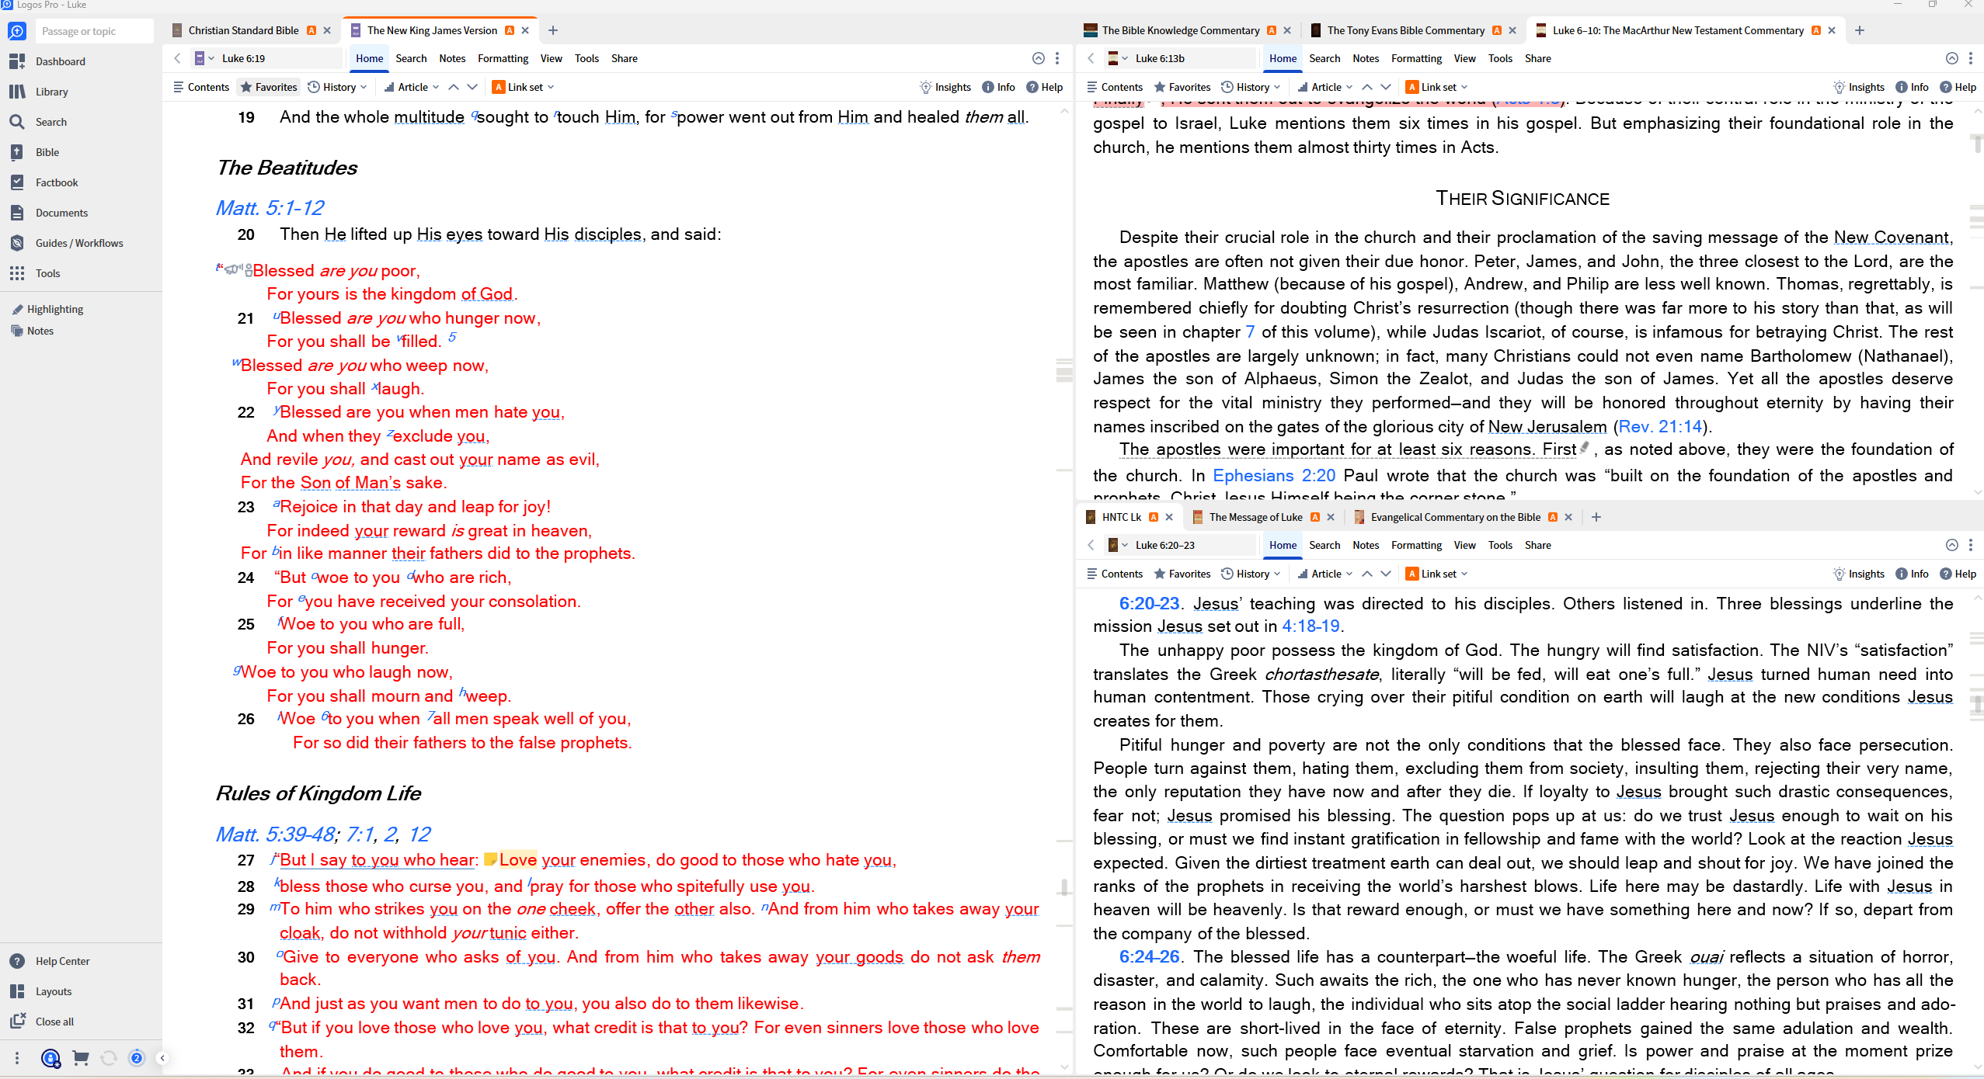Open Help in the MacArthur commentary panel
This screenshot has height=1079, width=1984.
coord(1958,87)
